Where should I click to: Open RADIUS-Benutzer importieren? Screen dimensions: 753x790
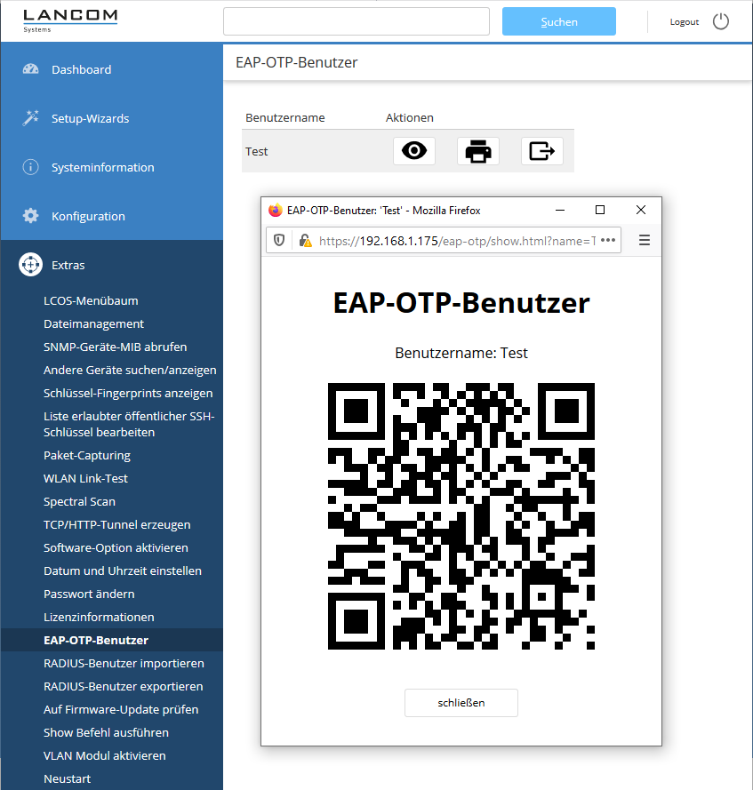[x=124, y=663]
